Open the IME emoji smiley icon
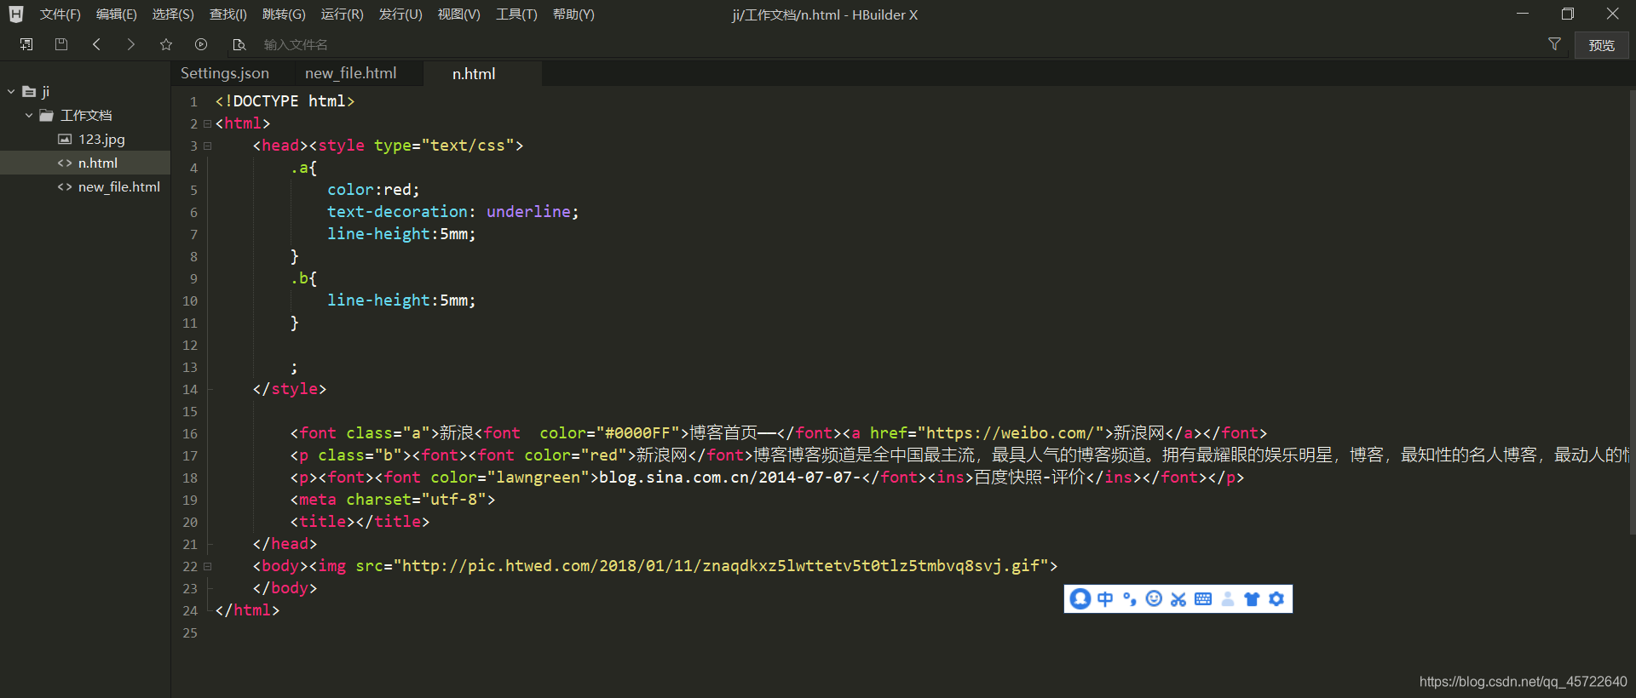Screen dimensions: 1636x698 [x=1154, y=599]
